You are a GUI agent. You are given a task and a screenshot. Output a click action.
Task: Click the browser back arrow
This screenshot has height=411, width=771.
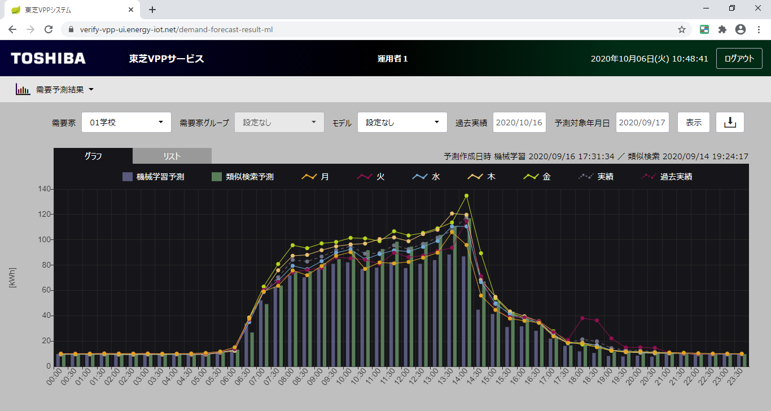tap(12, 29)
